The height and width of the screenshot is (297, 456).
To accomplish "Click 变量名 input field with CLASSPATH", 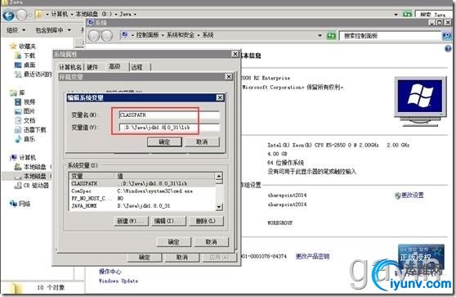I will click(x=169, y=115).
